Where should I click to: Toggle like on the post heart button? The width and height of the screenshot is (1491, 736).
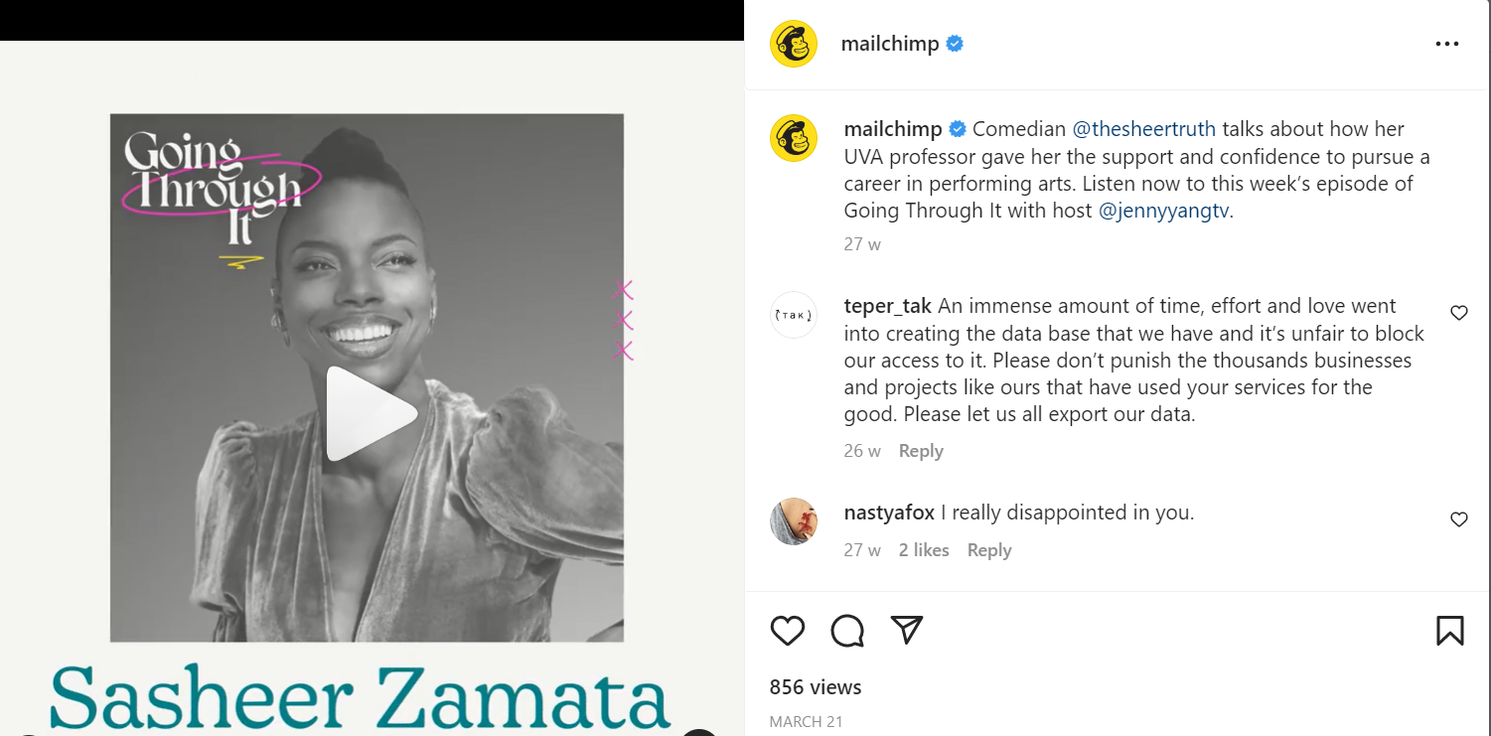point(788,630)
